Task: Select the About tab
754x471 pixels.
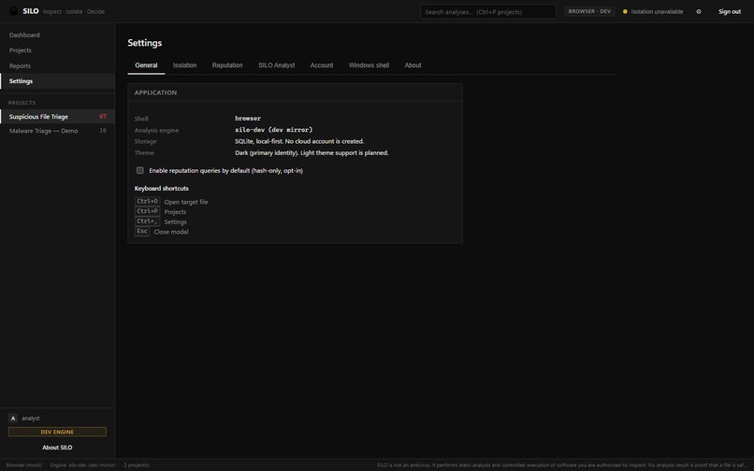Action: pyautogui.click(x=413, y=65)
